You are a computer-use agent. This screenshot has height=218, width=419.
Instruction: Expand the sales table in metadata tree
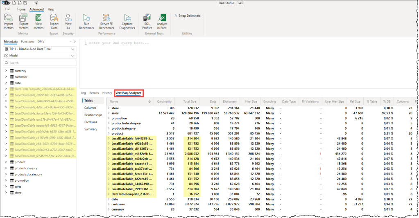[x=5, y=186]
